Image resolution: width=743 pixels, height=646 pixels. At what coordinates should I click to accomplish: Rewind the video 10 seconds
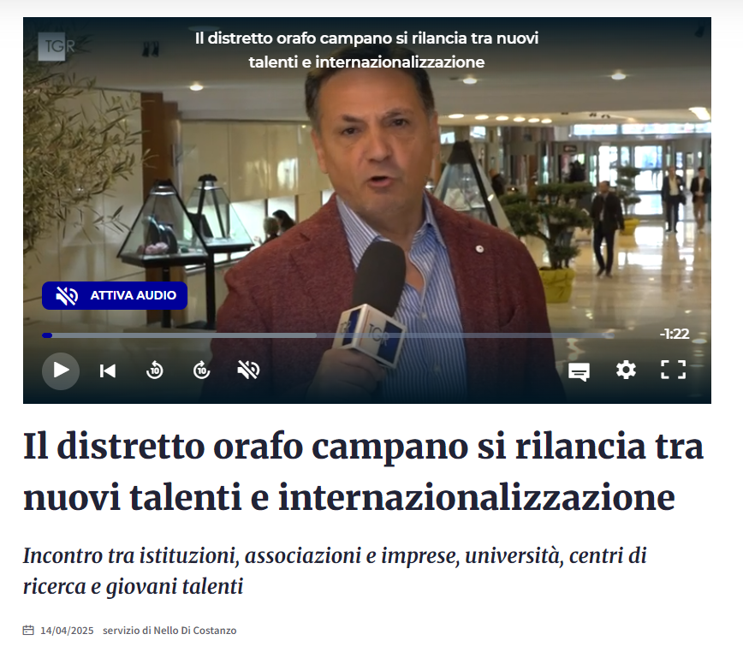click(x=154, y=370)
